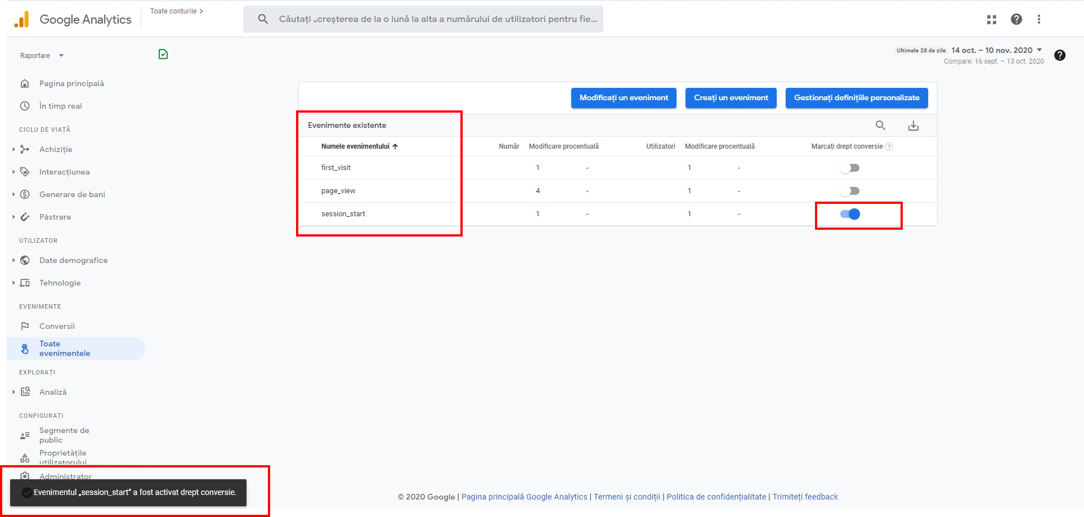1084x517 pixels.
Task: Open the Google apps grid icon
Action: (x=991, y=20)
